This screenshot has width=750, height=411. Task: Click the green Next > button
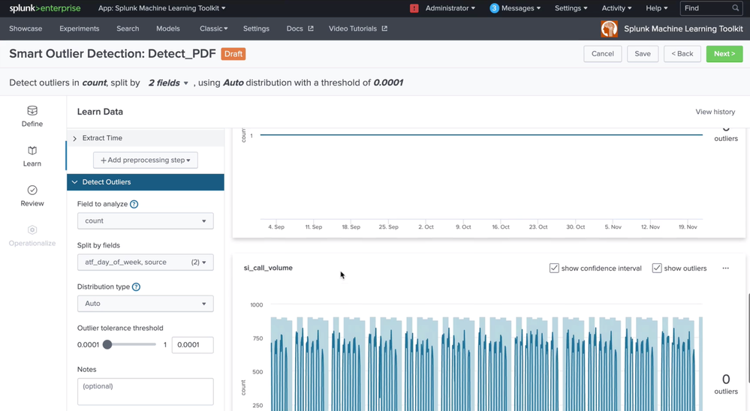click(x=724, y=54)
